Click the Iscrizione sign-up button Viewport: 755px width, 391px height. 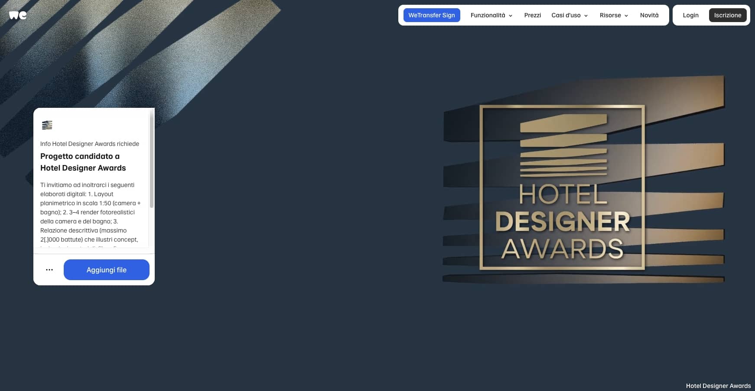727,15
